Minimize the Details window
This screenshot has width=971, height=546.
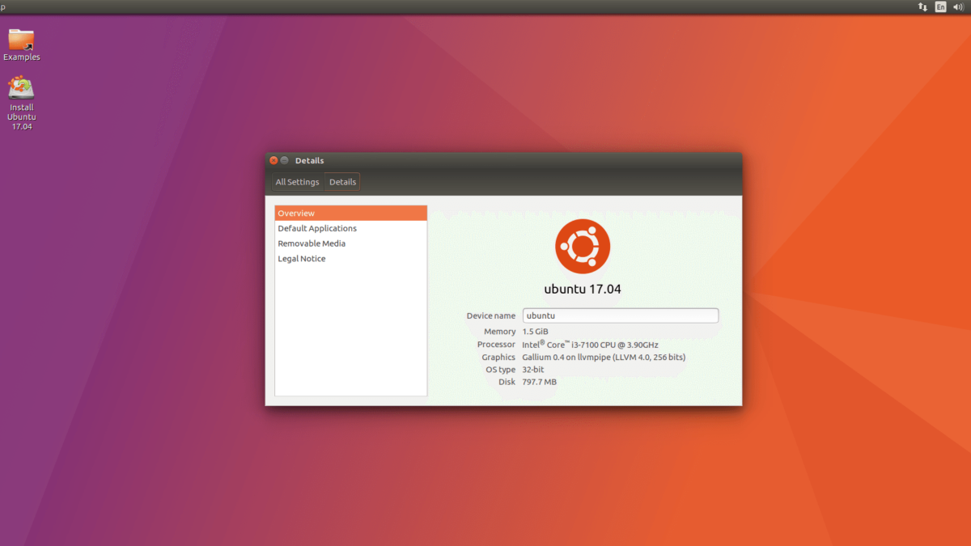[x=285, y=160]
